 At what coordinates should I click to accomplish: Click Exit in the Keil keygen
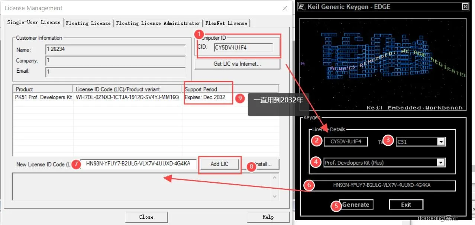click(x=406, y=205)
